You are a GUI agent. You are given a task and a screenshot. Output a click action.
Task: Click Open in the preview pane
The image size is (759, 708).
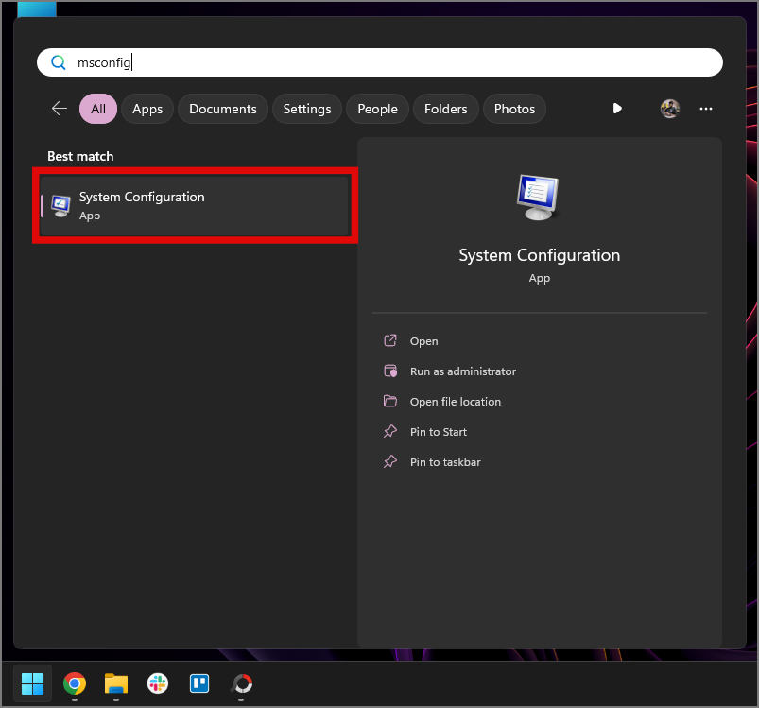coord(423,341)
